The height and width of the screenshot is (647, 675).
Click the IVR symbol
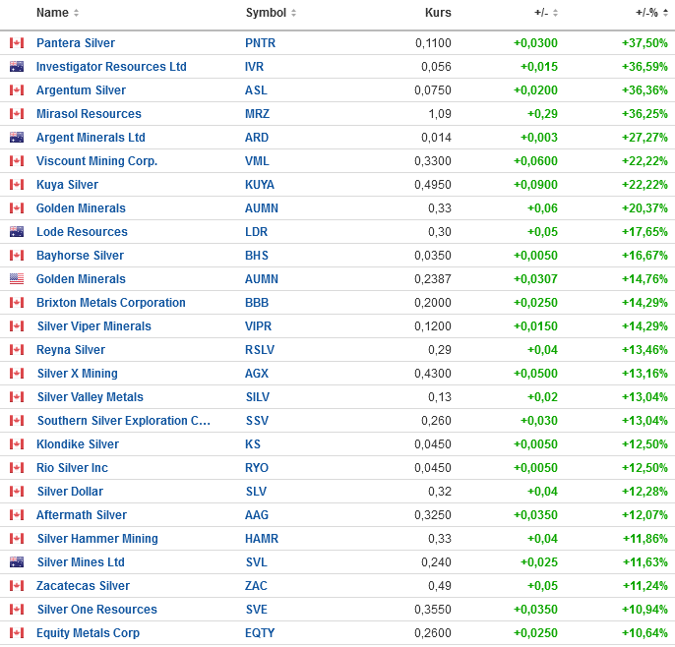coord(255,67)
